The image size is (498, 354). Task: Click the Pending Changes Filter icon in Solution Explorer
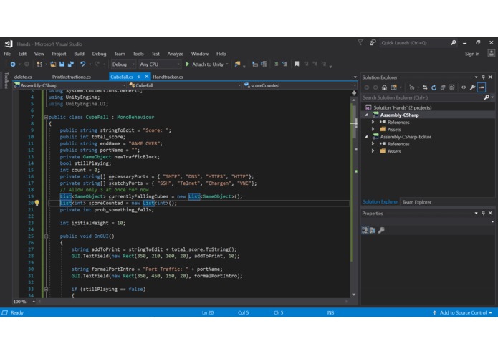point(411,87)
